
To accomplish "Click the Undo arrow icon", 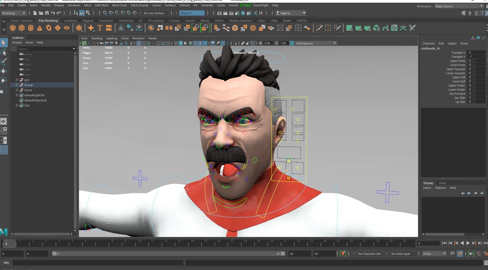I will (x=53, y=13).
